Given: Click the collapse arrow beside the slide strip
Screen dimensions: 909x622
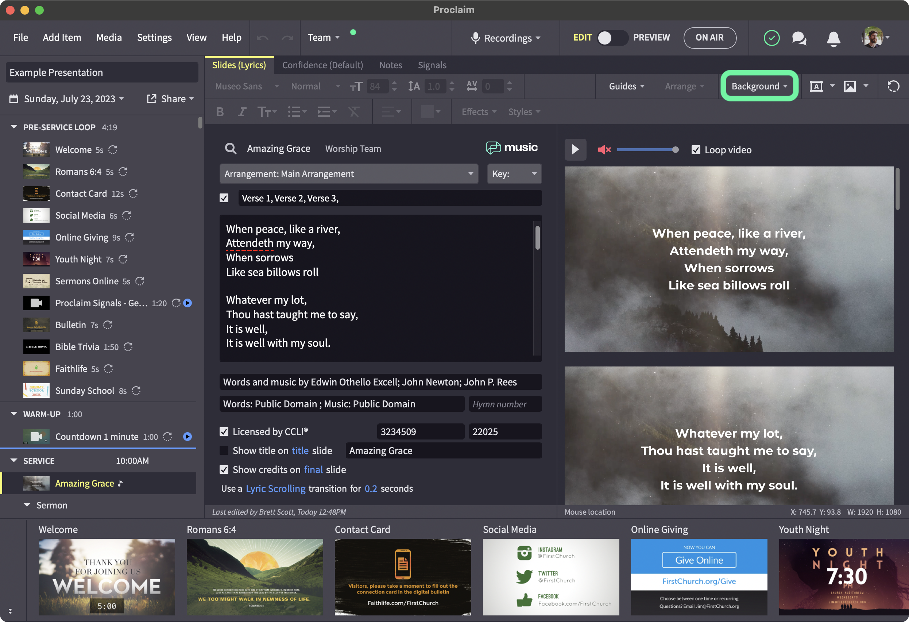Looking at the screenshot, I should point(10,611).
